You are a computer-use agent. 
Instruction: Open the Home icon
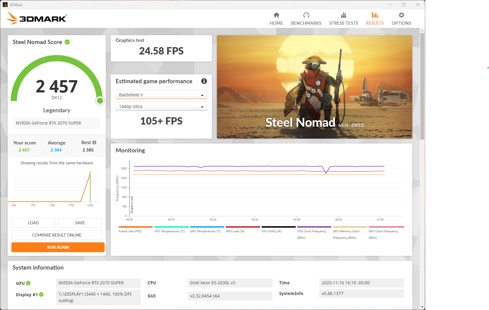[276, 15]
